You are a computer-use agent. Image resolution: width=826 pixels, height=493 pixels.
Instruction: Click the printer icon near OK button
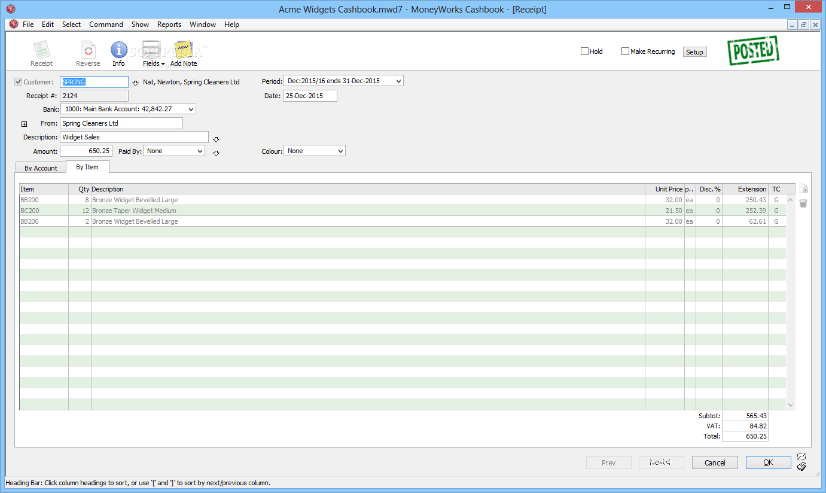(x=801, y=467)
